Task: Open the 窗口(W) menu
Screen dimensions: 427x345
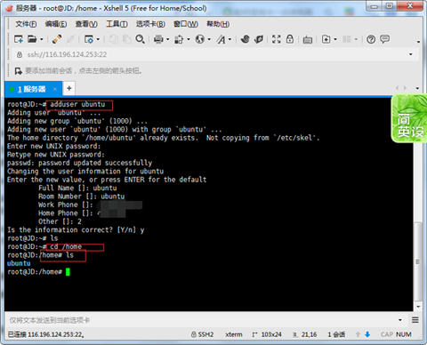Action: (186, 24)
